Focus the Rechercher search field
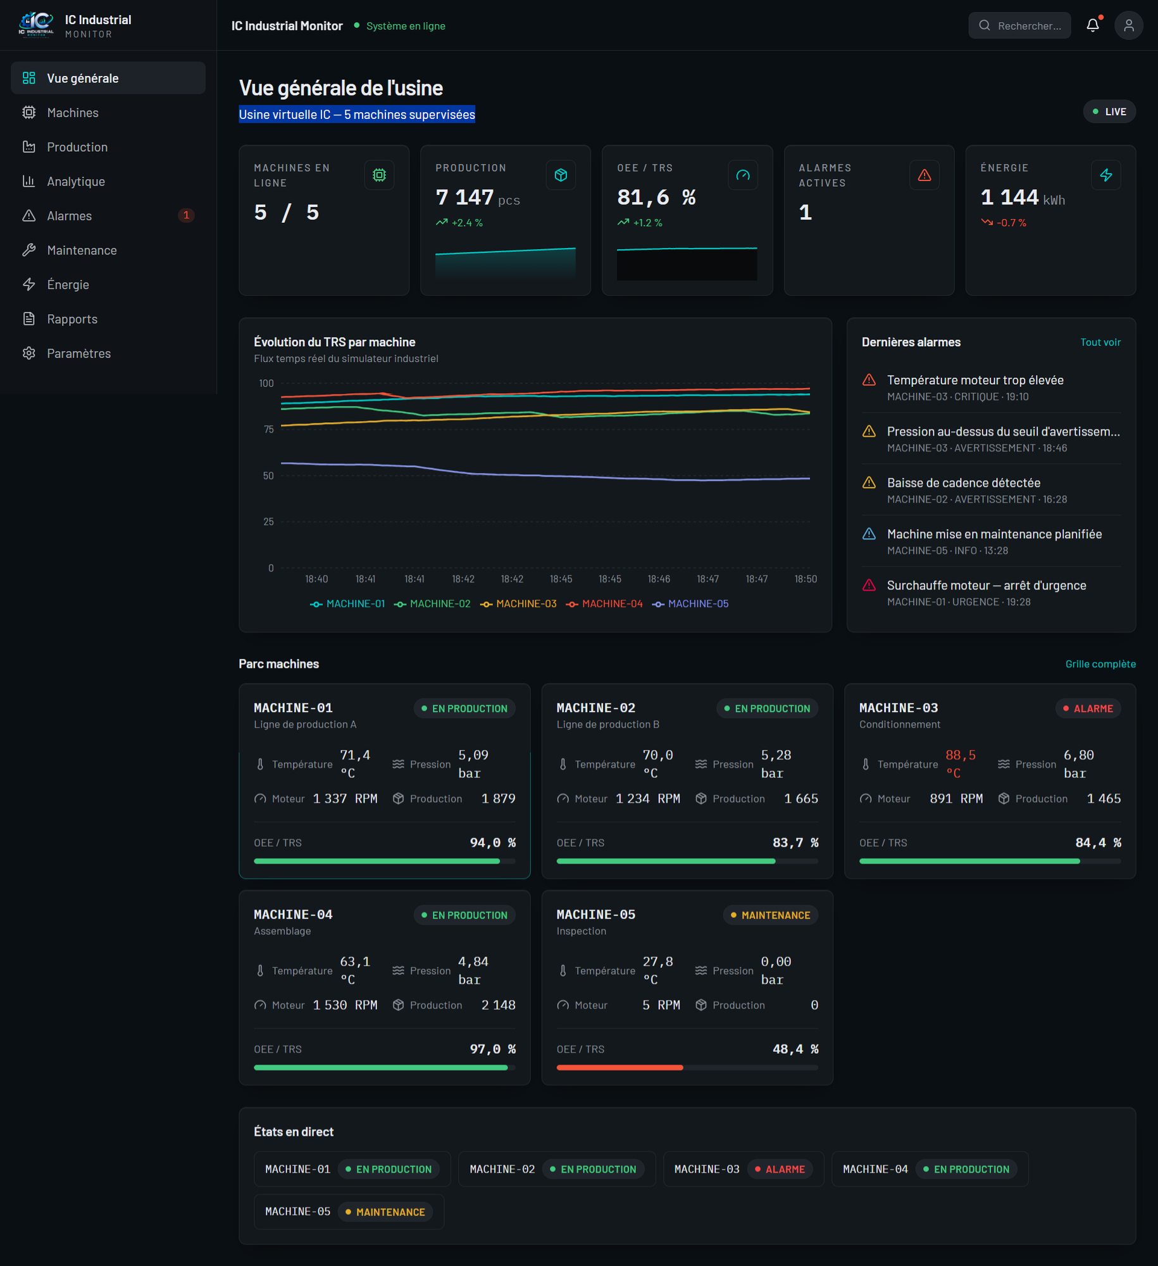 click(1019, 25)
